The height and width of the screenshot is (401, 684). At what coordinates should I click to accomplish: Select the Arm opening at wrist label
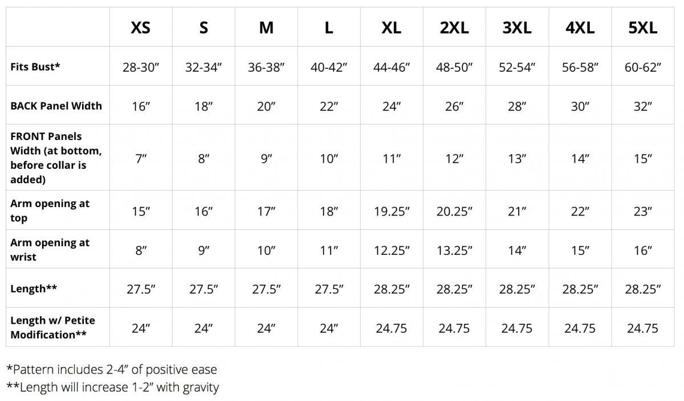coord(50,250)
